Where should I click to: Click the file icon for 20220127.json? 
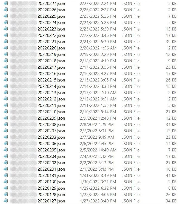click(x=6, y=201)
